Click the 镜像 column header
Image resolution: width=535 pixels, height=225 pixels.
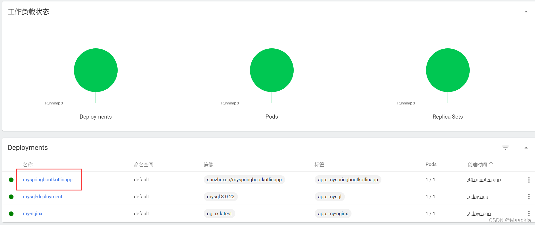pos(209,165)
